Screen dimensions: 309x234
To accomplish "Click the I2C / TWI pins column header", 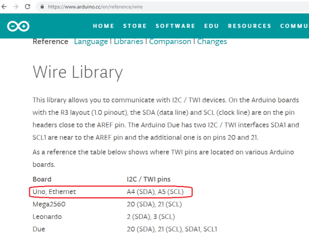I will click(149, 179).
